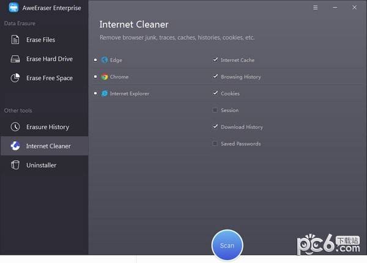Click the Erase Free Space pie icon
This screenshot has height=263, width=367.
tap(15, 78)
